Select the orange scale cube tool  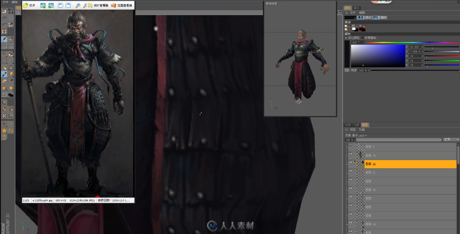(4, 131)
